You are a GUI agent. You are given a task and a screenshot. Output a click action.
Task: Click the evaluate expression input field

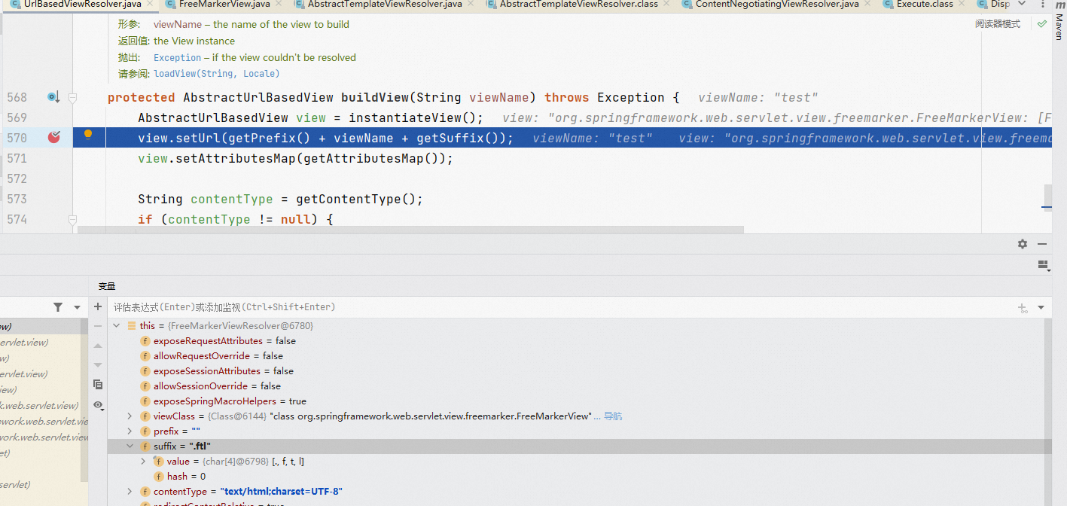[561, 307]
